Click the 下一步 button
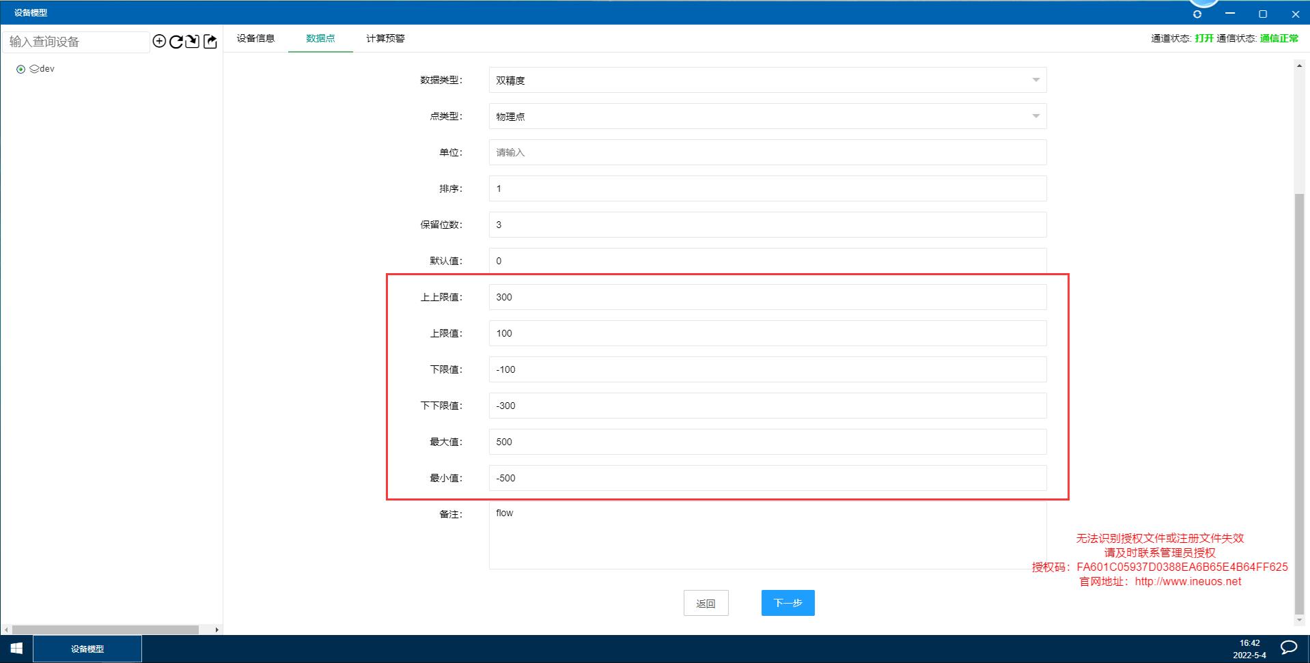The width and height of the screenshot is (1310, 663). coord(788,603)
